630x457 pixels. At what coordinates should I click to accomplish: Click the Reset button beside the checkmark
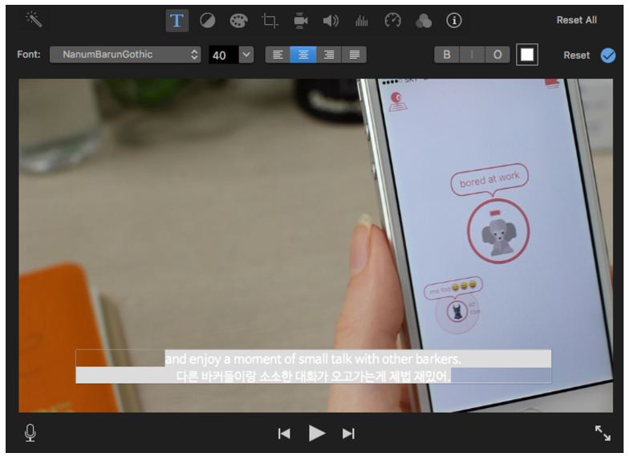(576, 55)
